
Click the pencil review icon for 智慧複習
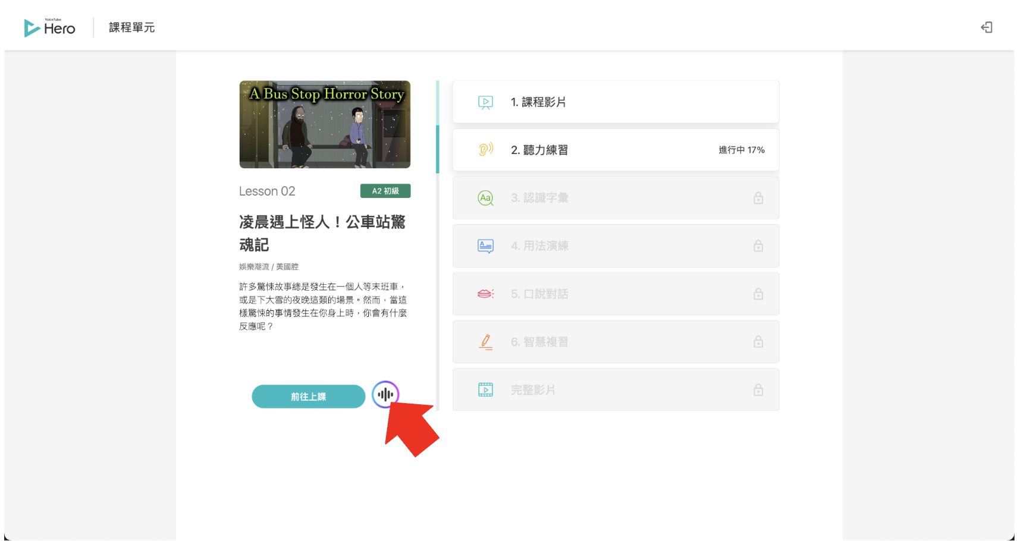pyautogui.click(x=486, y=342)
